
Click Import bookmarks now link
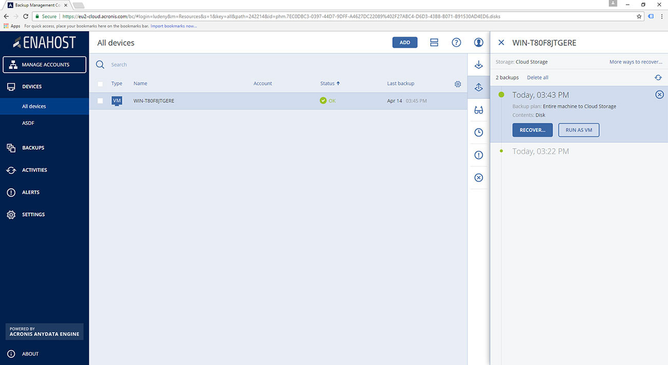click(174, 26)
